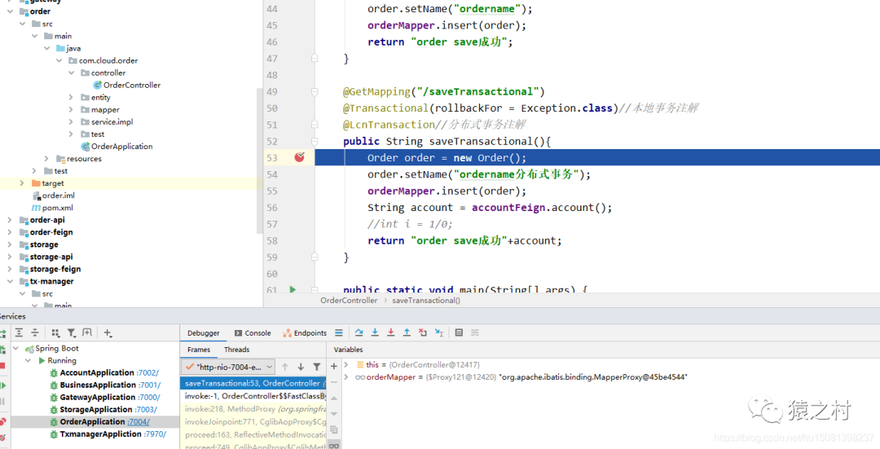This screenshot has height=449, width=880.
Task: Collapse the controller package node
Action: click(71, 73)
